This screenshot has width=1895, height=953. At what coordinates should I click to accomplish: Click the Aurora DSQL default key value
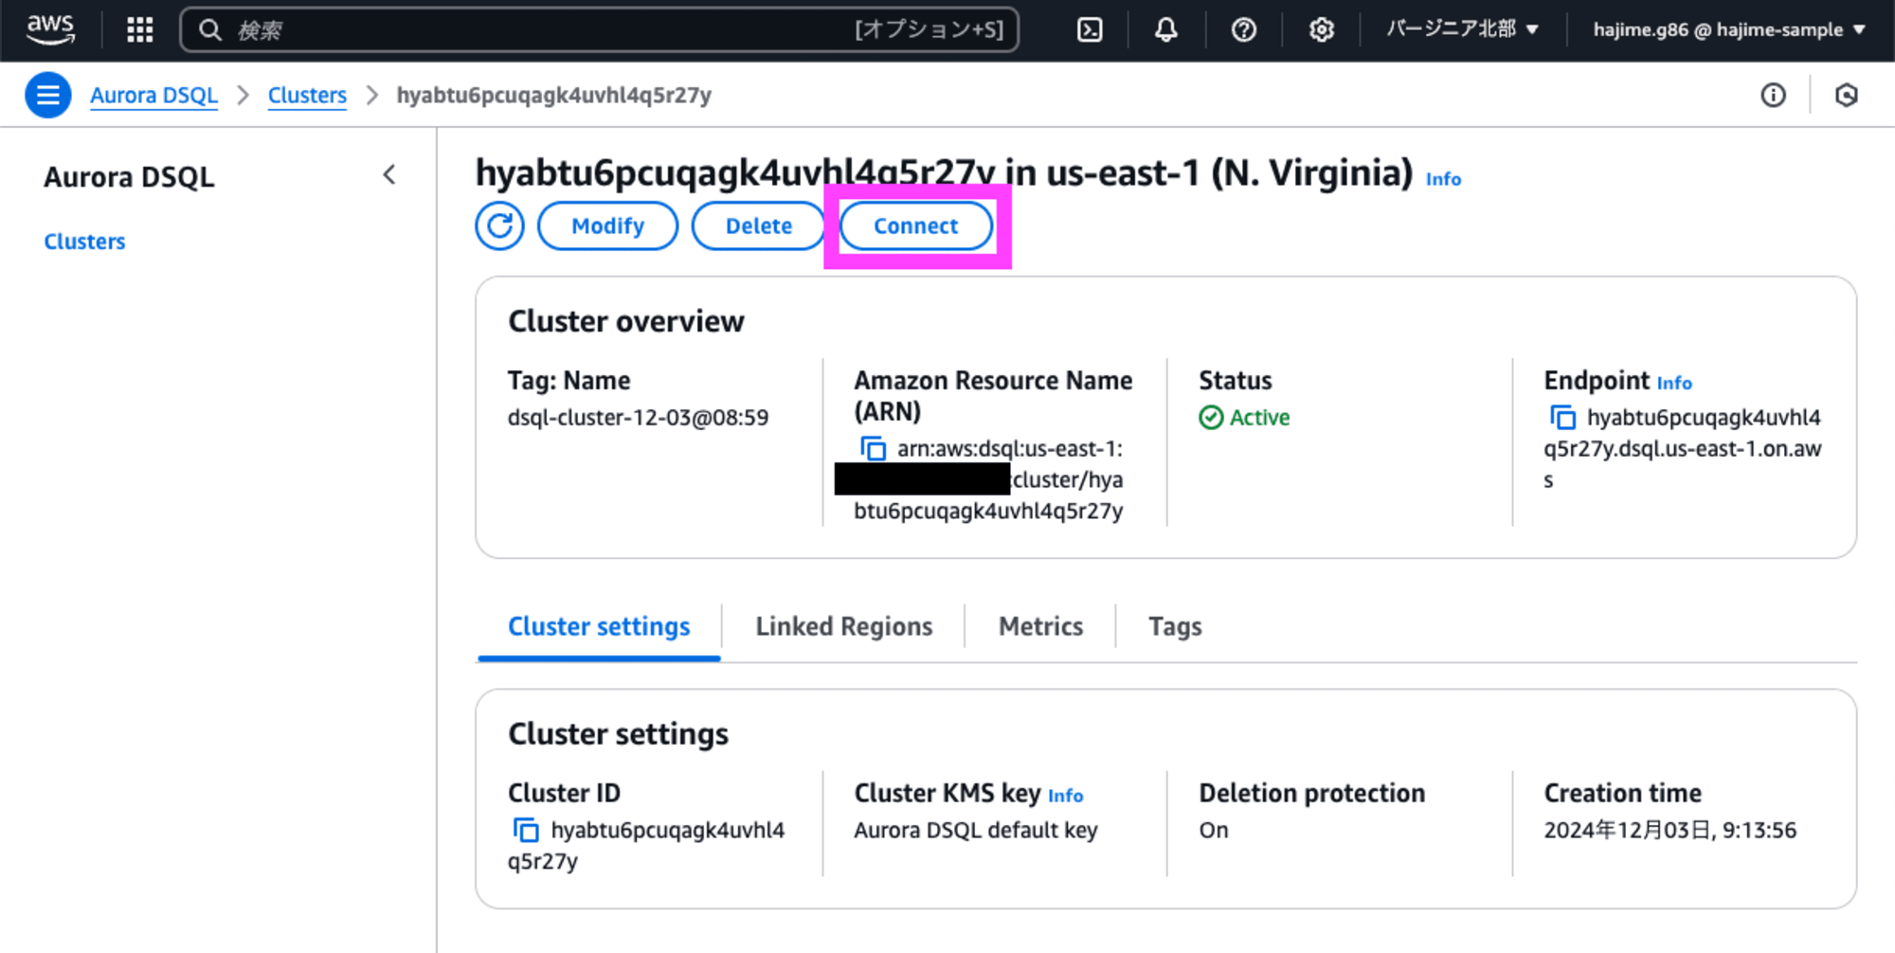coord(976,830)
